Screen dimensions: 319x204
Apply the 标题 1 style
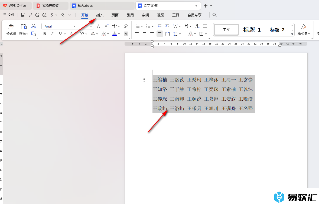252,30
